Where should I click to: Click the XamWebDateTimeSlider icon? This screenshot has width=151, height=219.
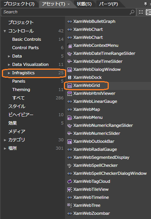coord(70,61)
